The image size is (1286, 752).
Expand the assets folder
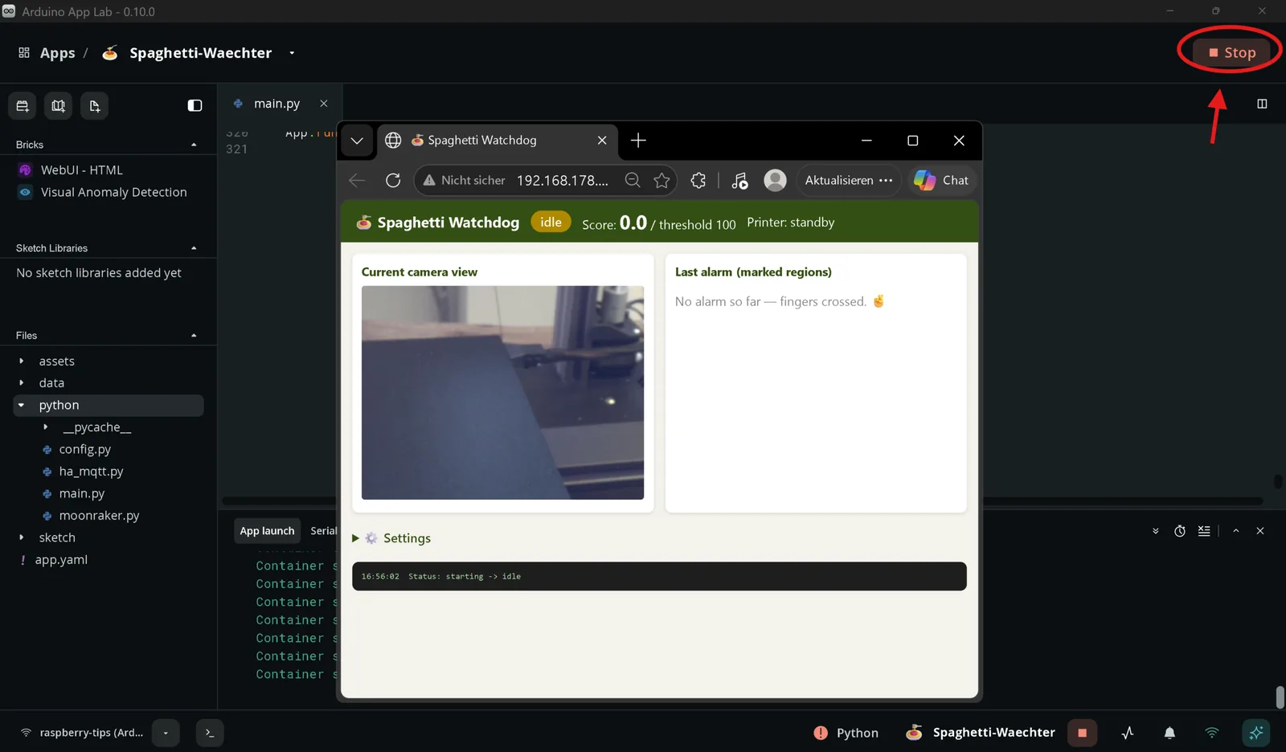coord(22,362)
